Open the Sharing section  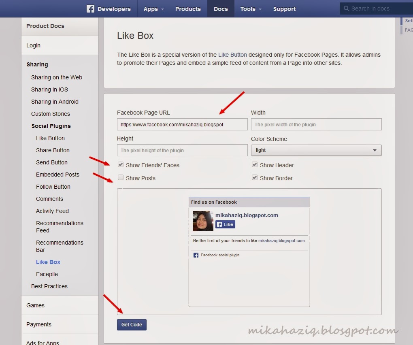(x=37, y=64)
